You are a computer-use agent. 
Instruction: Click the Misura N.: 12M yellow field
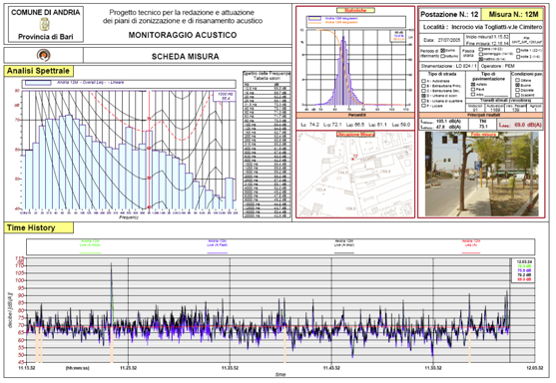point(513,15)
